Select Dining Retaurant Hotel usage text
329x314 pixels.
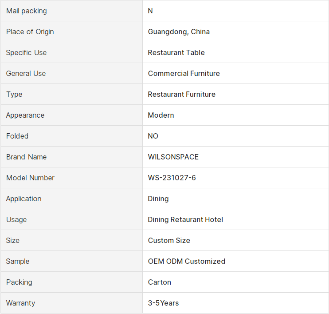coord(185,219)
